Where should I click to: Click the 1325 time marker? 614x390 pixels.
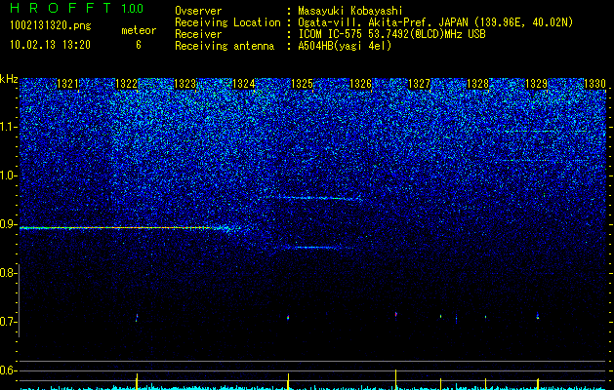[x=302, y=84]
